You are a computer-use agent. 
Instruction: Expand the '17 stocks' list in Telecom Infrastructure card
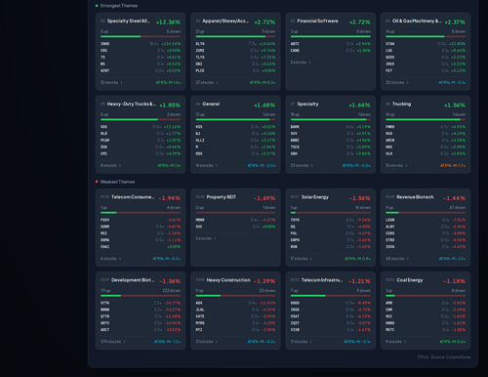[x=301, y=342]
